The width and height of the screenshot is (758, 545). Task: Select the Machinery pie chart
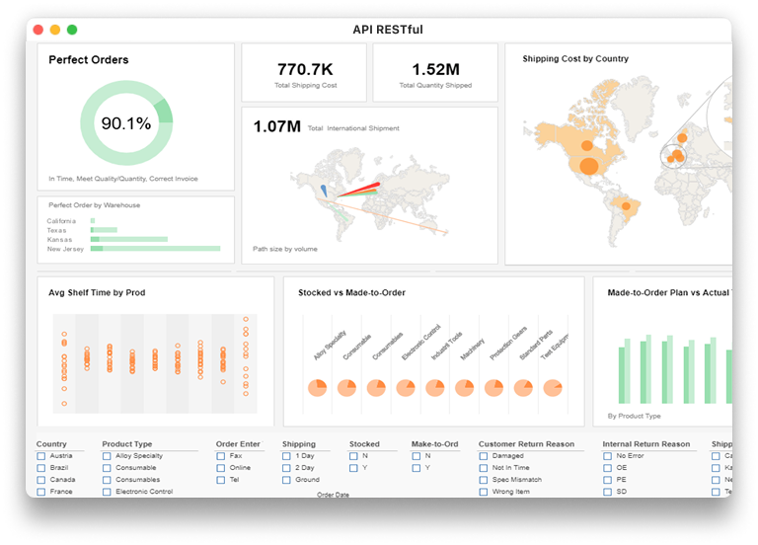(464, 387)
